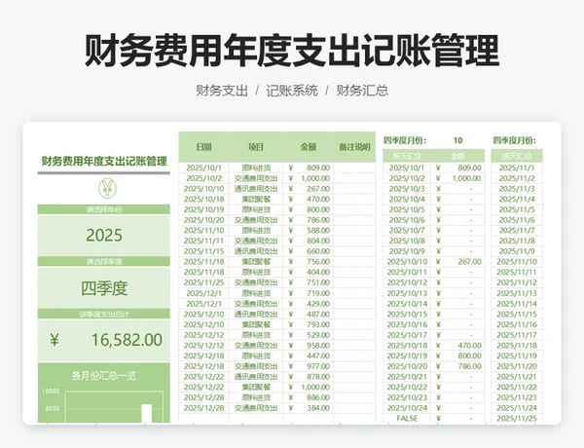Click the 财务支出 tag under the heading

pyautogui.click(x=222, y=91)
